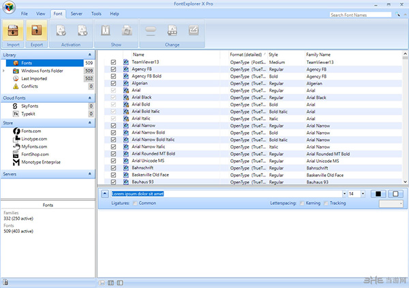Viewport: 409px width, 288px height.
Task: Collapse the Cloud Fonts section
Action: [90, 98]
